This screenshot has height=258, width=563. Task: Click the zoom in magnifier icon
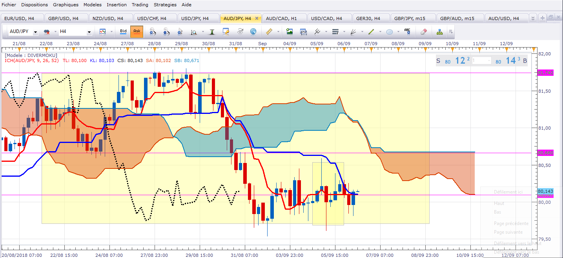tap(153, 32)
